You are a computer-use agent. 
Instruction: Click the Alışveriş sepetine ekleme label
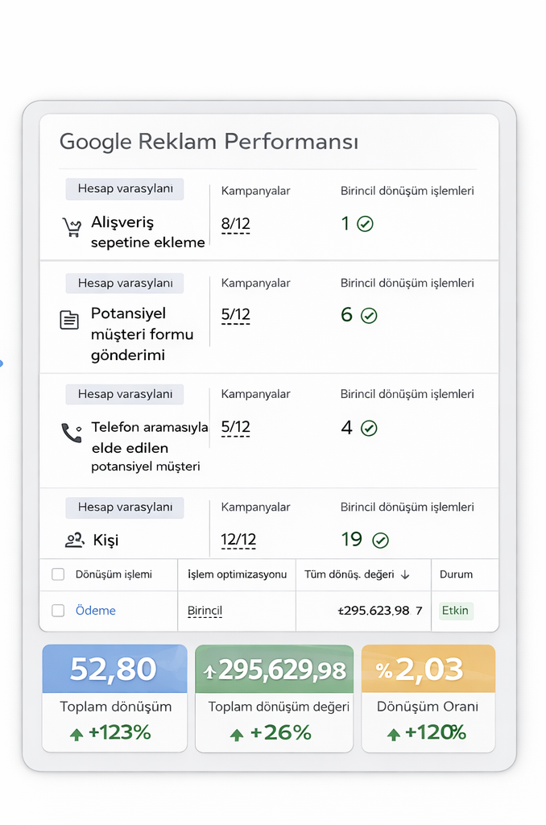148,232
